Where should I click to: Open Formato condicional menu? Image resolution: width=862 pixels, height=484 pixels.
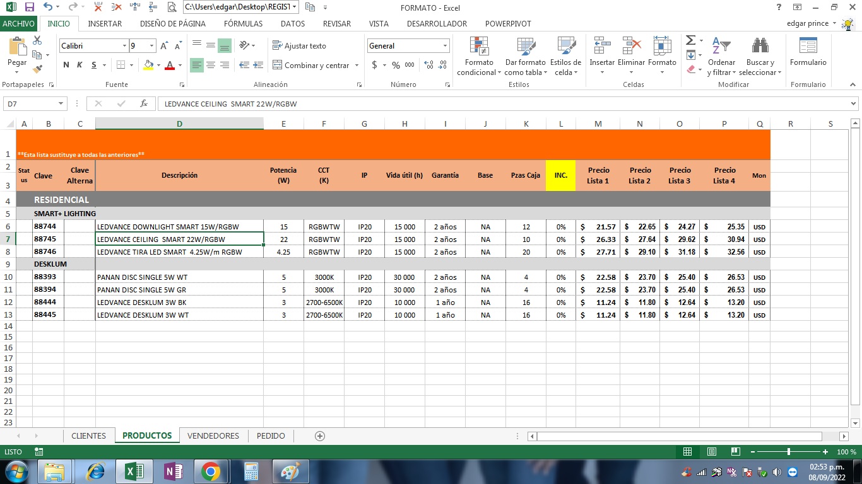[480, 55]
